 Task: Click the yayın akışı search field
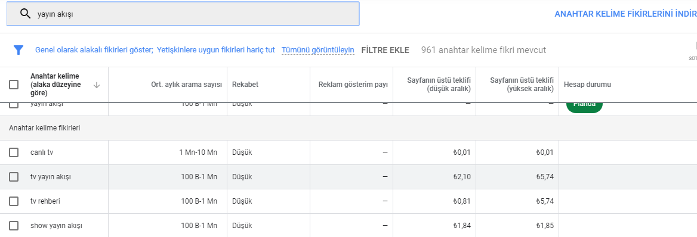tap(183, 14)
